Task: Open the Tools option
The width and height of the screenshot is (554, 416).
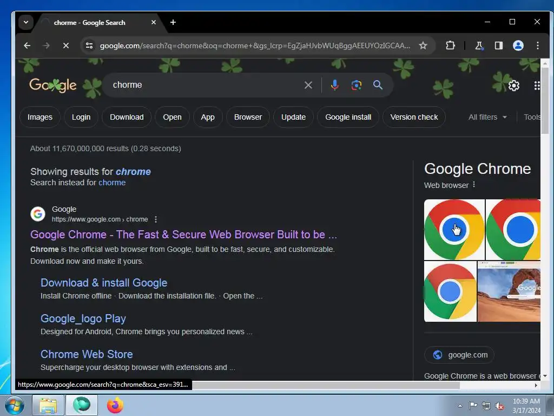Action: pyautogui.click(x=532, y=117)
